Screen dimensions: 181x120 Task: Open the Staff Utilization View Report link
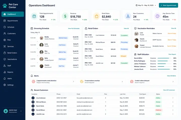[x=172, y=54]
